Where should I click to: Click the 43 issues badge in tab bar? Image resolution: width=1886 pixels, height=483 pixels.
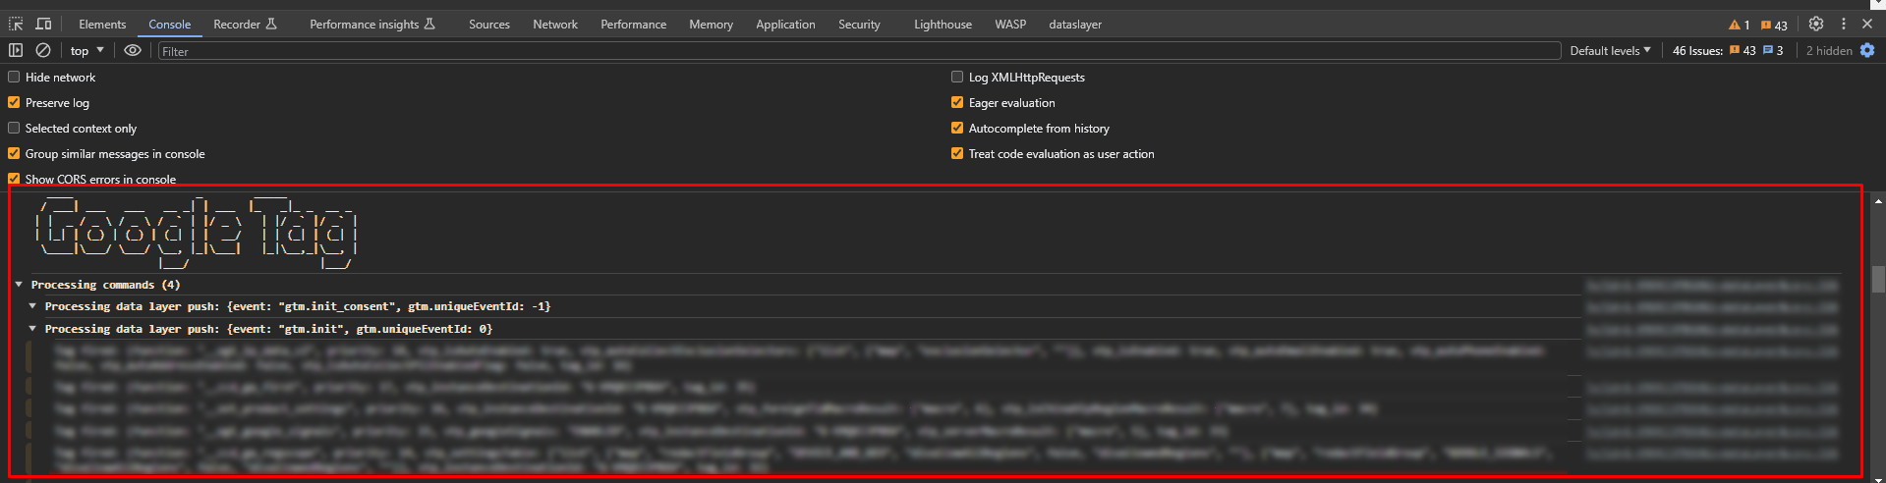pos(1774,25)
